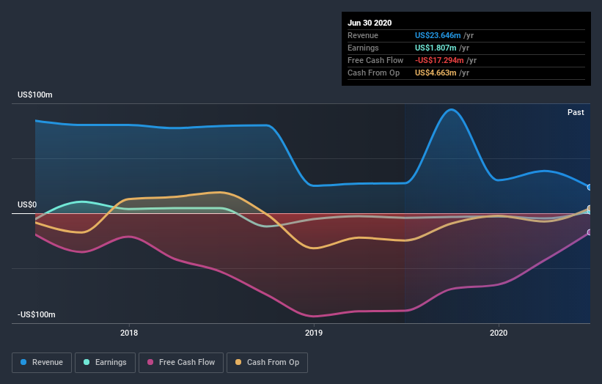The width and height of the screenshot is (602, 384).
Task: Select the Revenue endpoint marker on chart
Action: [x=590, y=187]
